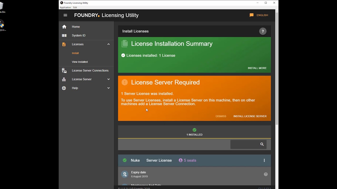Viewport: 337px width, 189px height.
Task: Click the License Server network icon
Action: point(64,79)
